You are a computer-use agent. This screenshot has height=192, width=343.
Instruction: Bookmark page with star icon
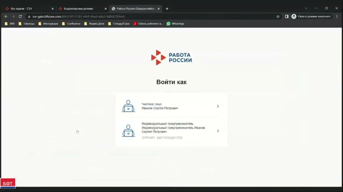pos(278,17)
